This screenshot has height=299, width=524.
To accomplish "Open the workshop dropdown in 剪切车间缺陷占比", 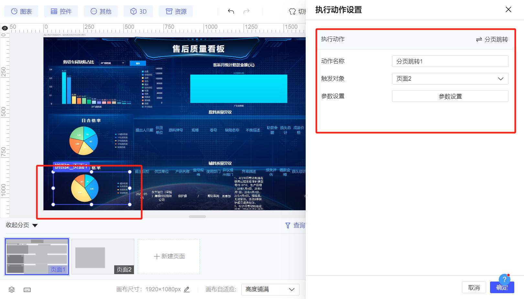I will (112, 63).
